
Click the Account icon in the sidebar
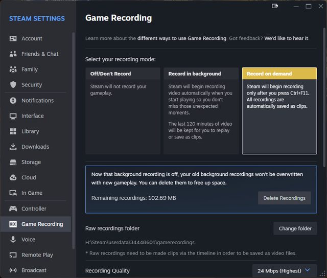click(13, 38)
